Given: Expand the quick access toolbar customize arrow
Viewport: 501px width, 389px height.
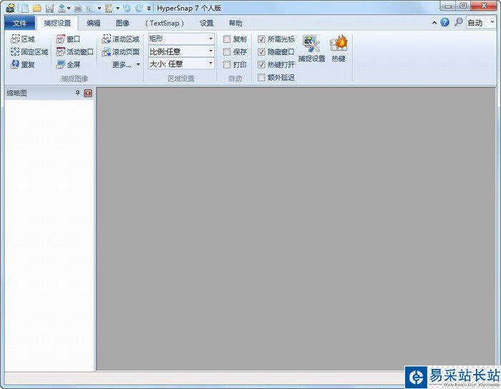Looking at the screenshot, I should point(149,9).
